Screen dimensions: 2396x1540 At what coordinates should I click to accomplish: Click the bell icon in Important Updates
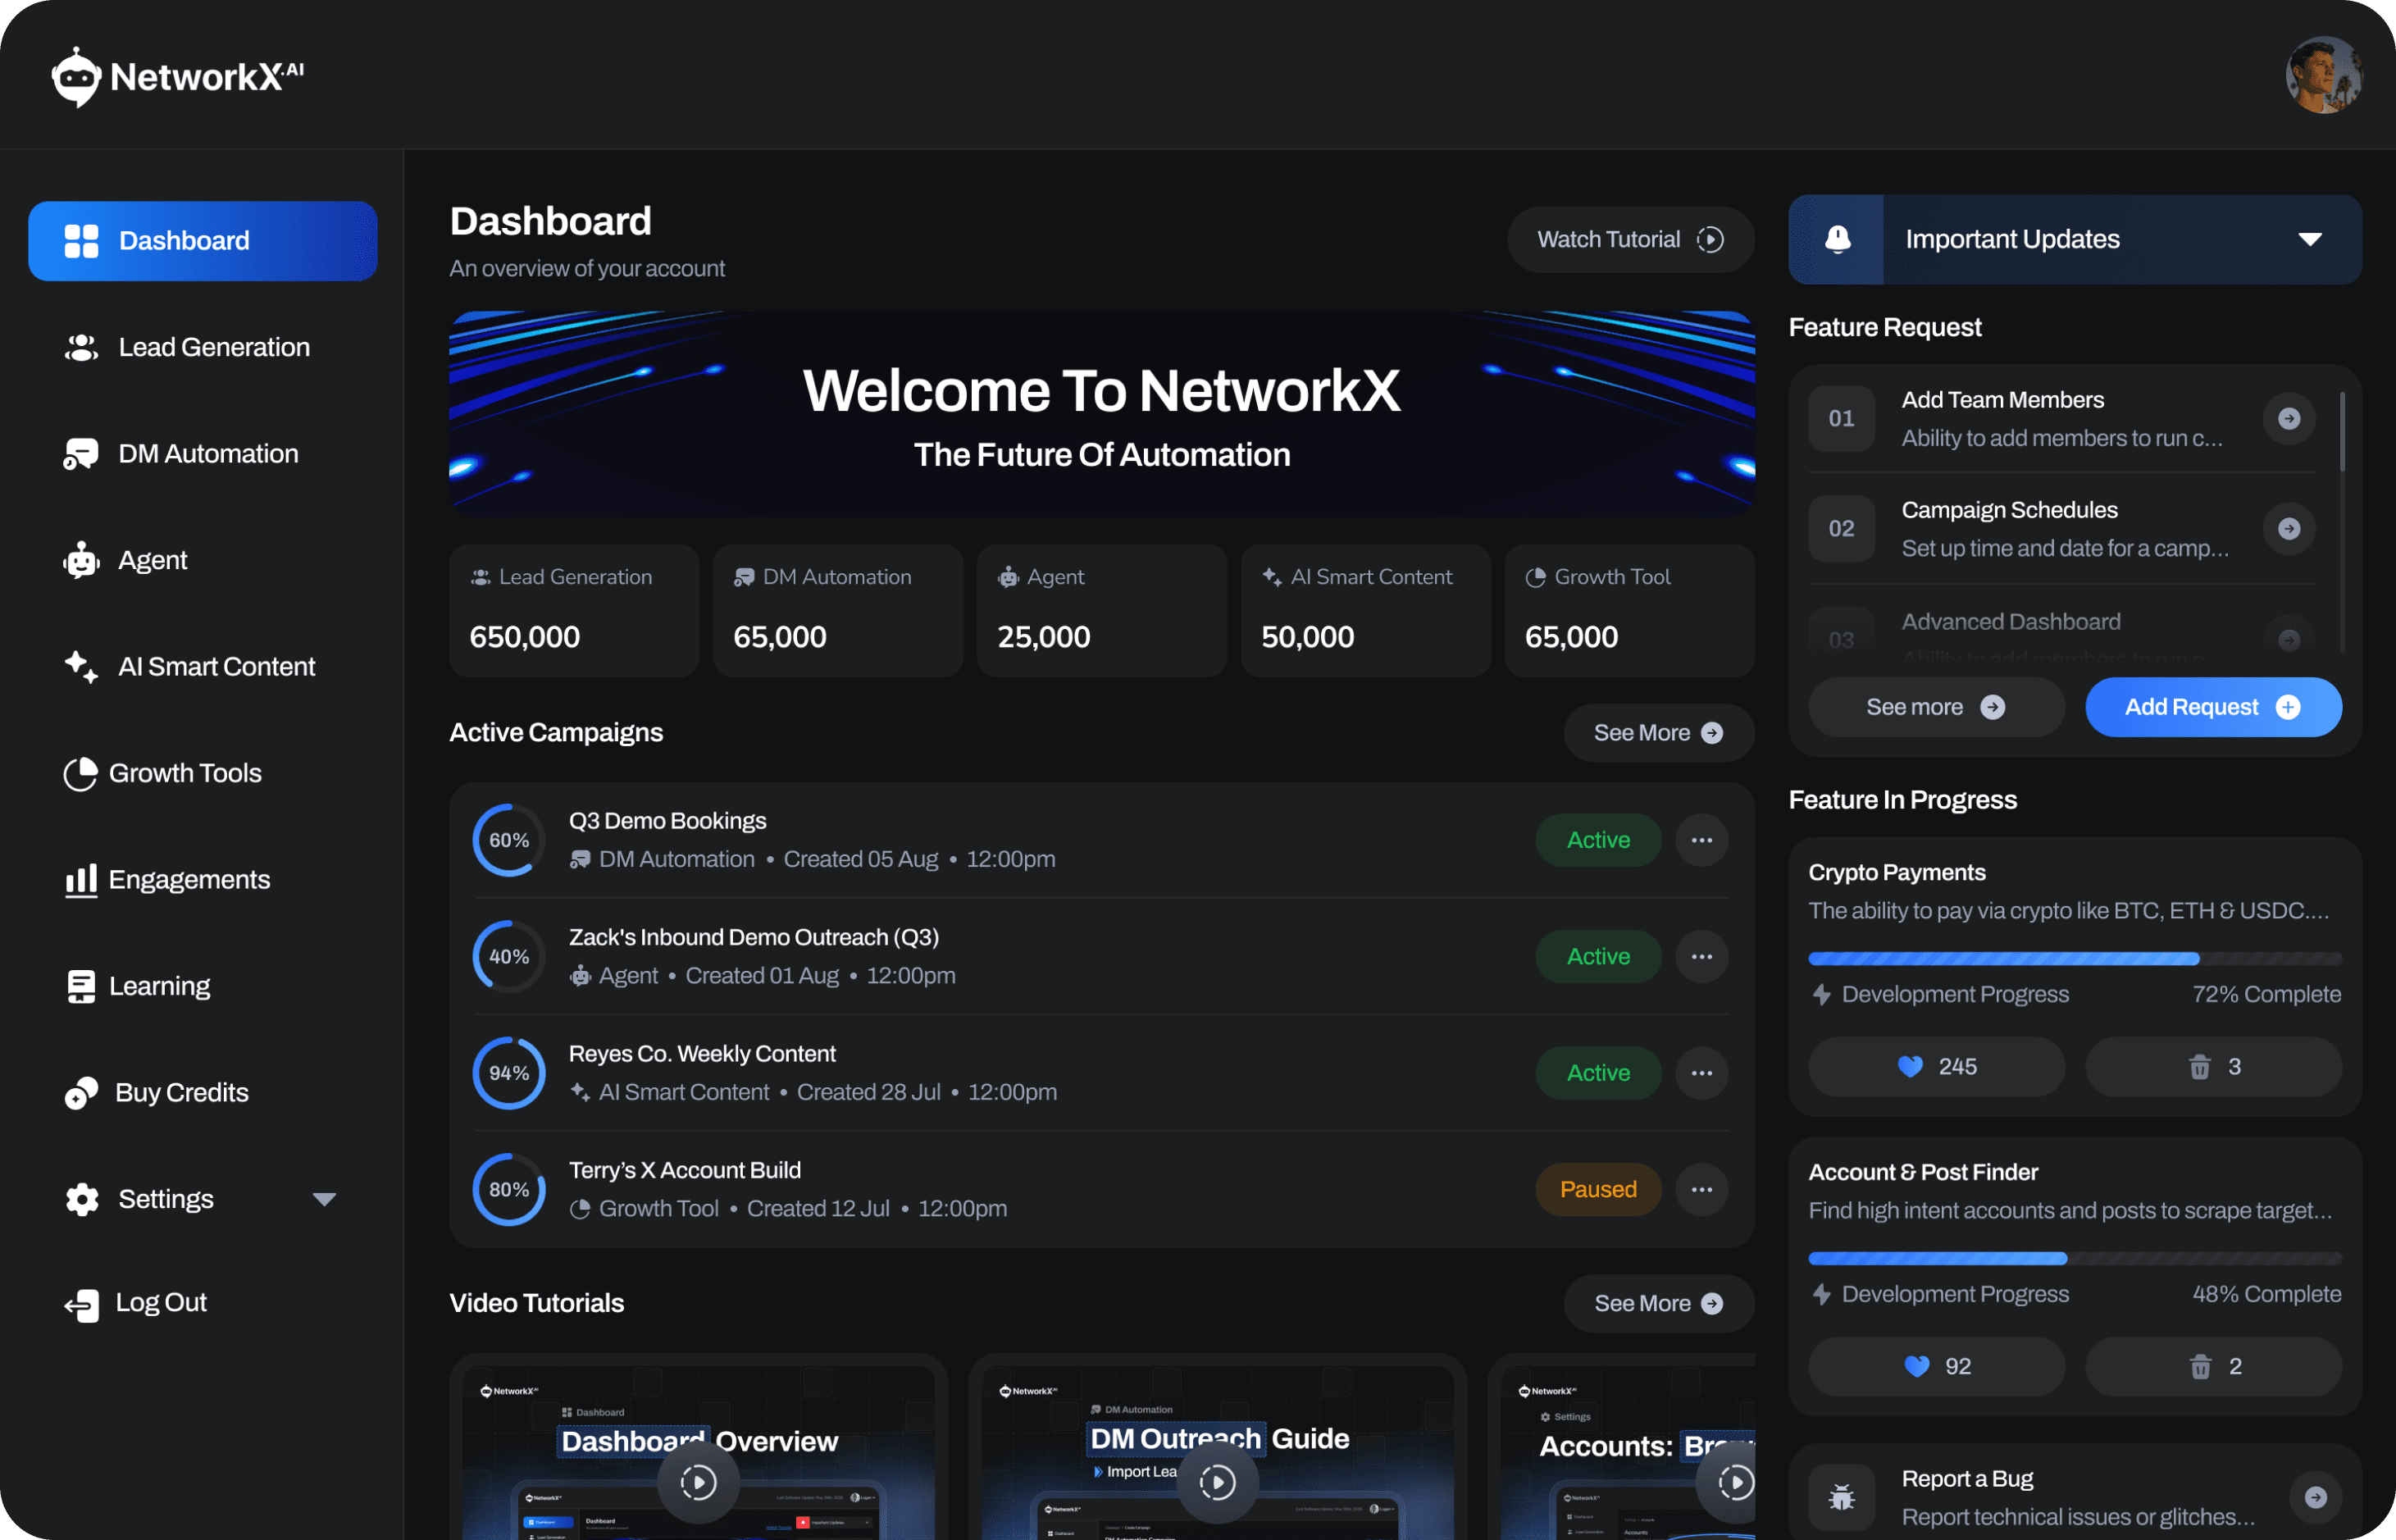[x=1837, y=239]
